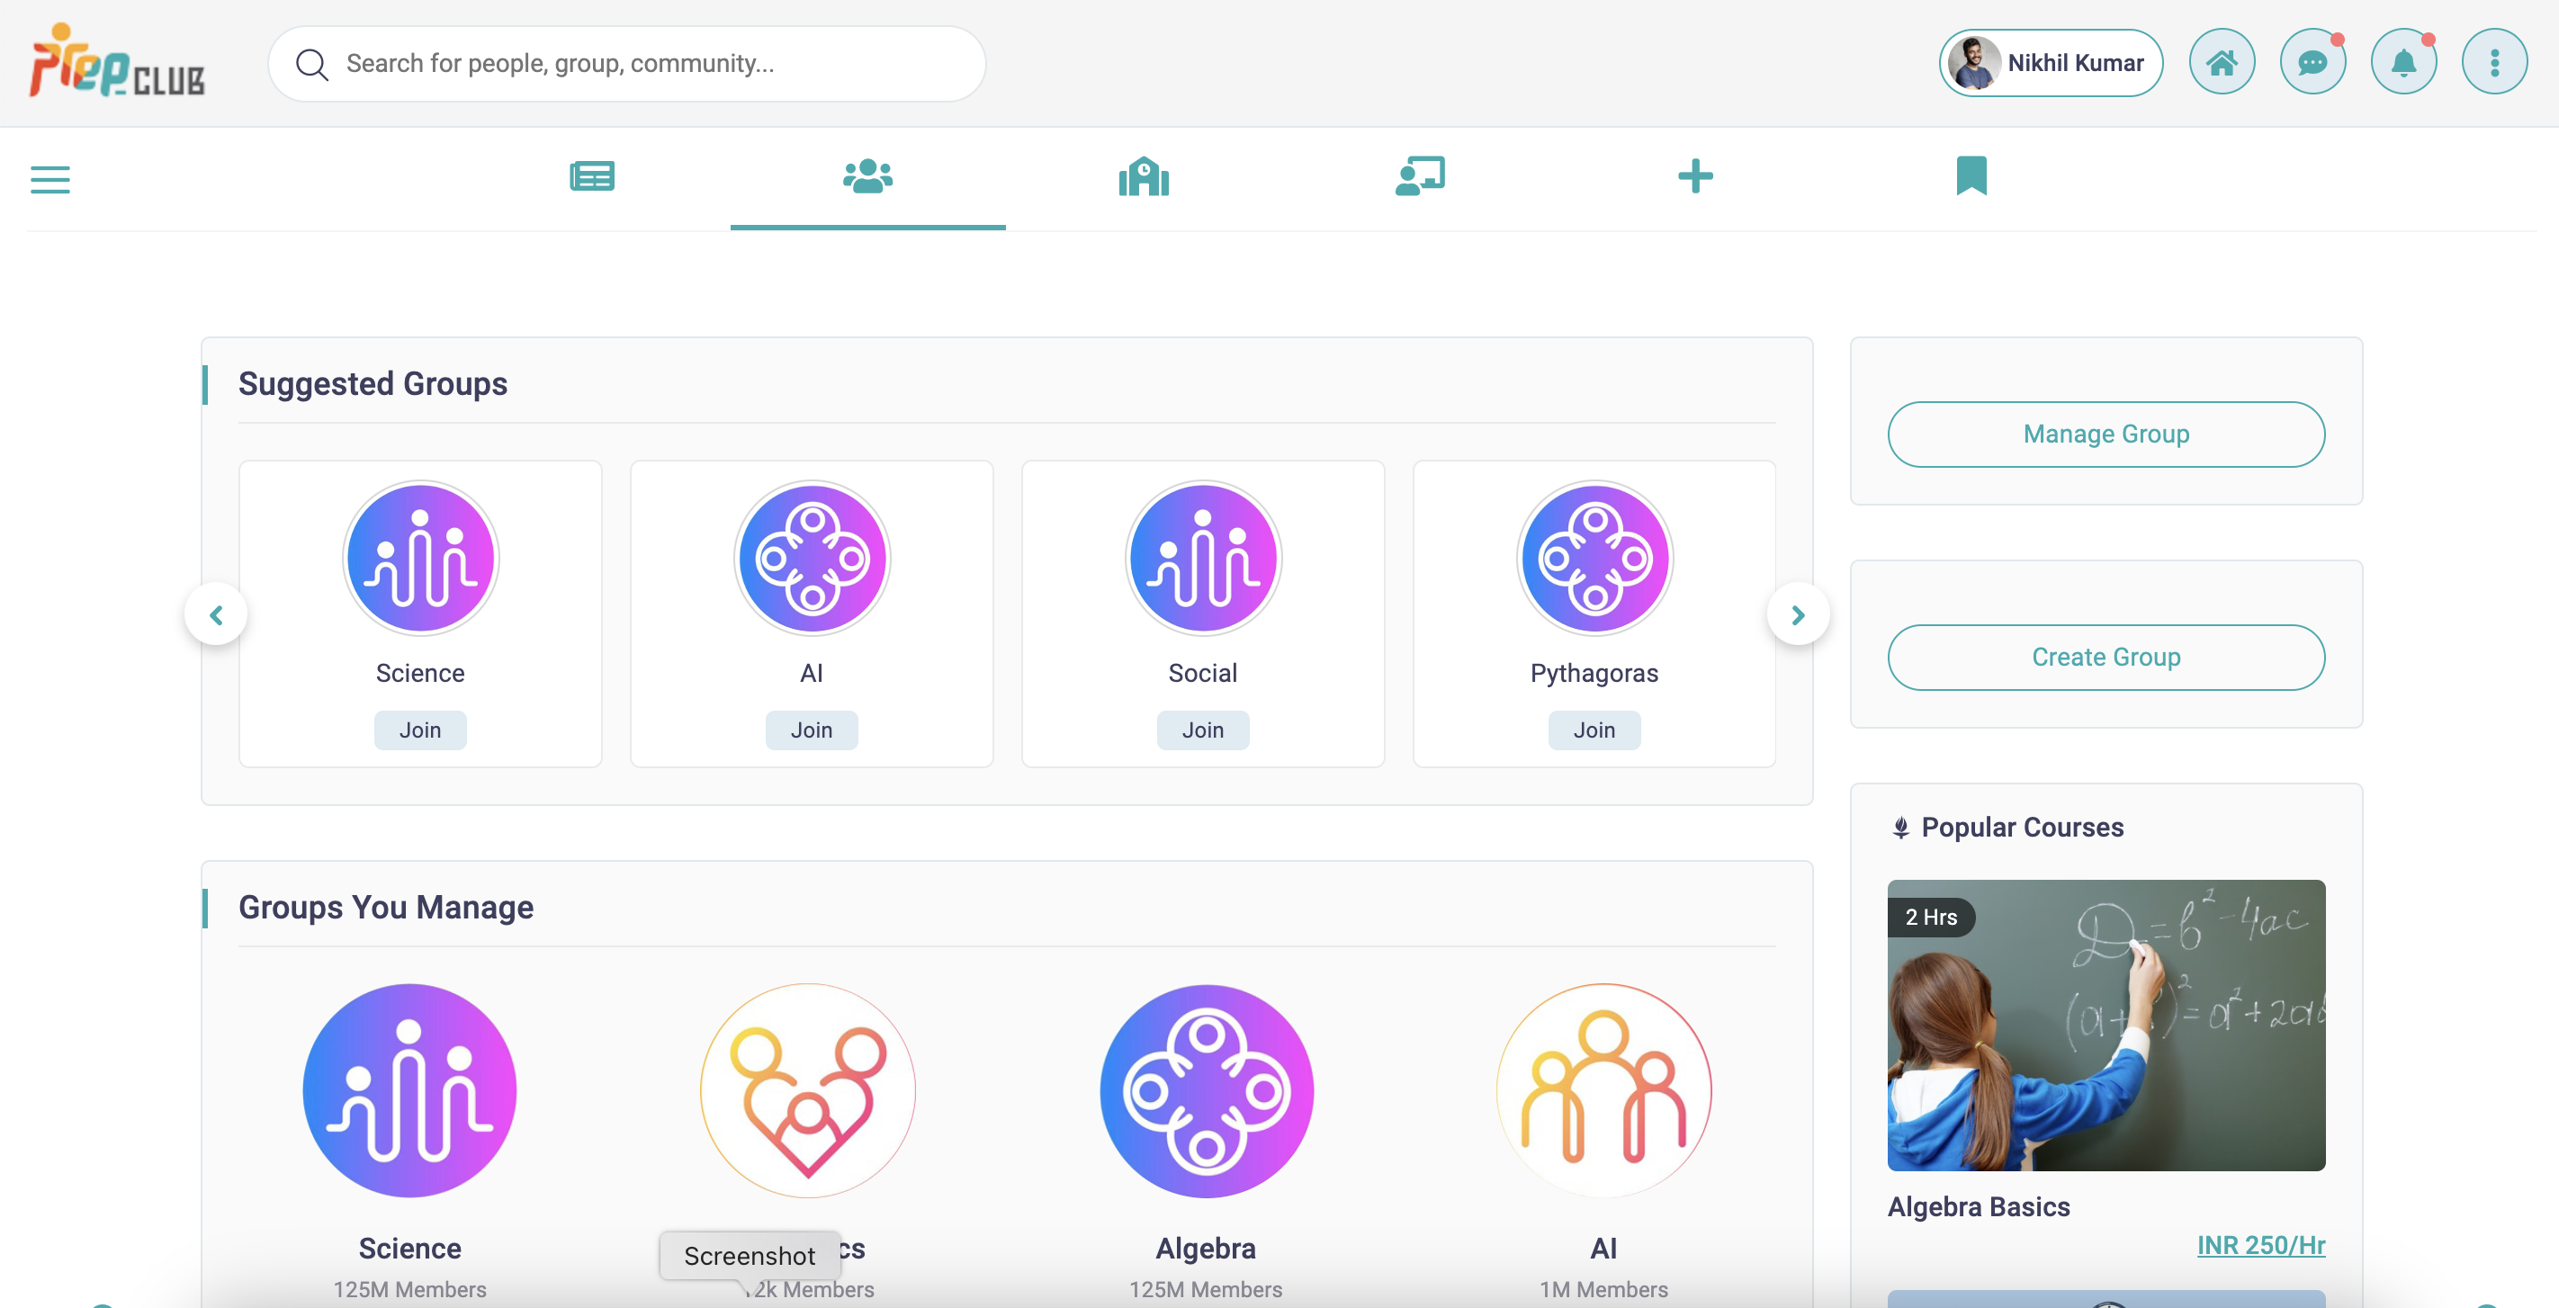Click the Groups You Manage heading
Screen dimensions: 2559x1308
(x=385, y=907)
